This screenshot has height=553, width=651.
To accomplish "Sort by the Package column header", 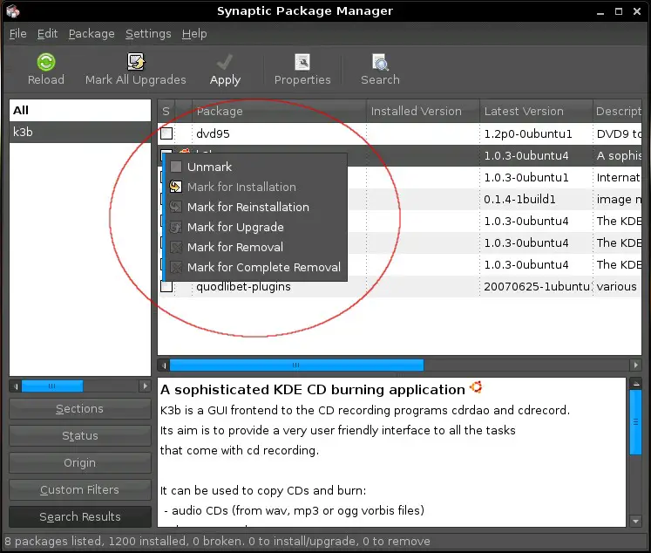I will coord(279,111).
